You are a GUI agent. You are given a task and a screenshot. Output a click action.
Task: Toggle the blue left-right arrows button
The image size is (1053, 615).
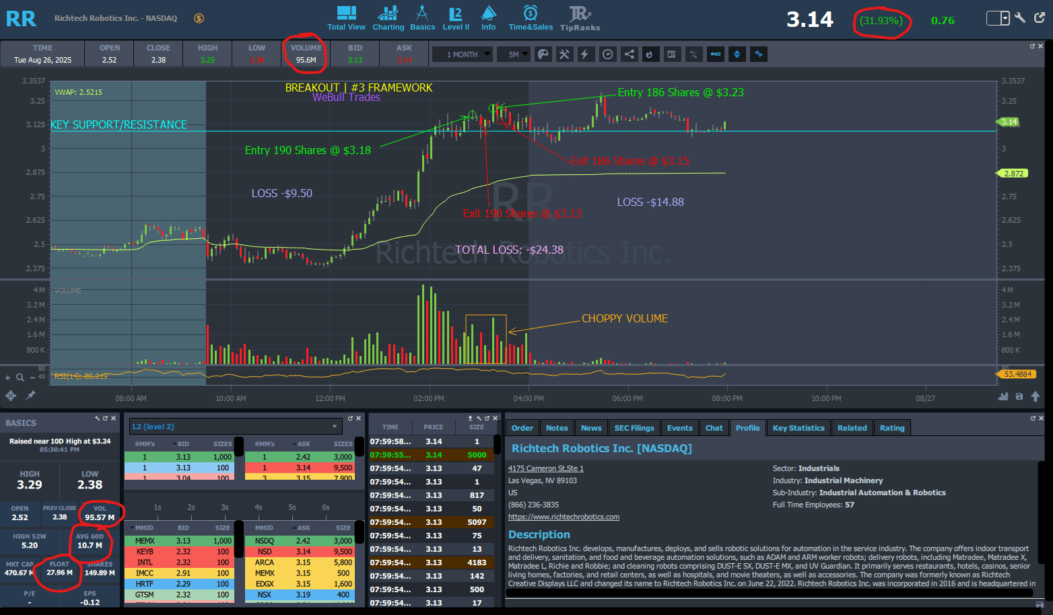(x=759, y=55)
